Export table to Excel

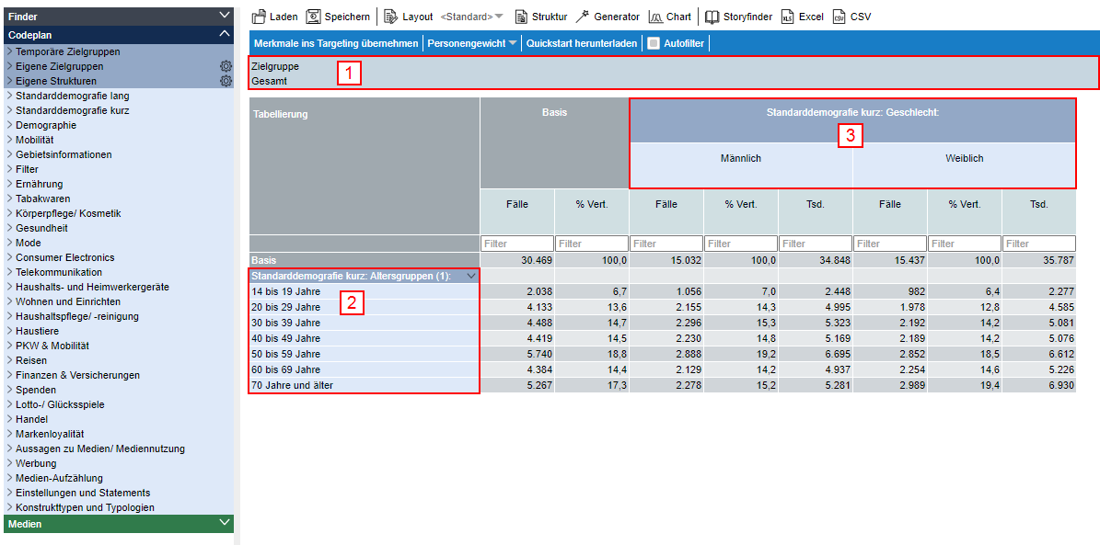pos(787,17)
